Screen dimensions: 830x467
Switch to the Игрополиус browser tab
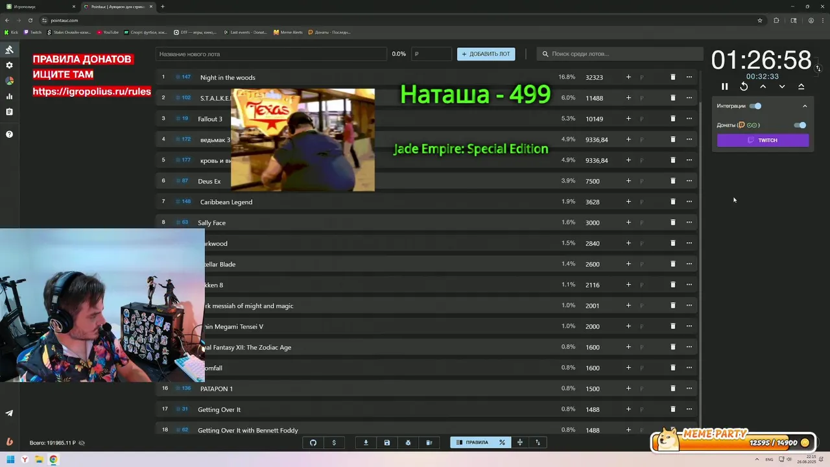[x=39, y=6]
